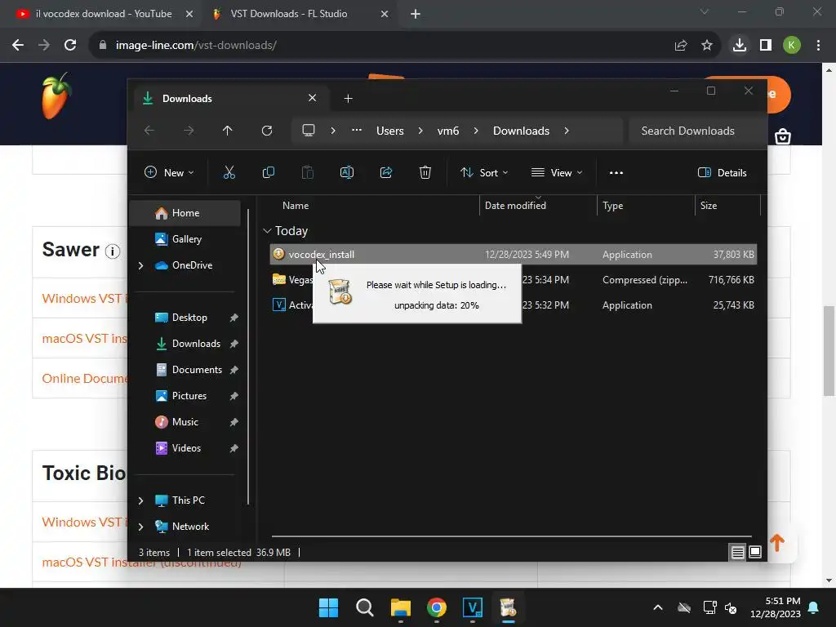Click the Search Downloads field
The image size is (836, 627).
(696, 131)
